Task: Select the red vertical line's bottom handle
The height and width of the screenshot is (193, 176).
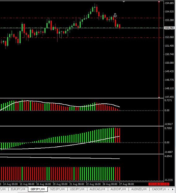Action: coord(159,97)
